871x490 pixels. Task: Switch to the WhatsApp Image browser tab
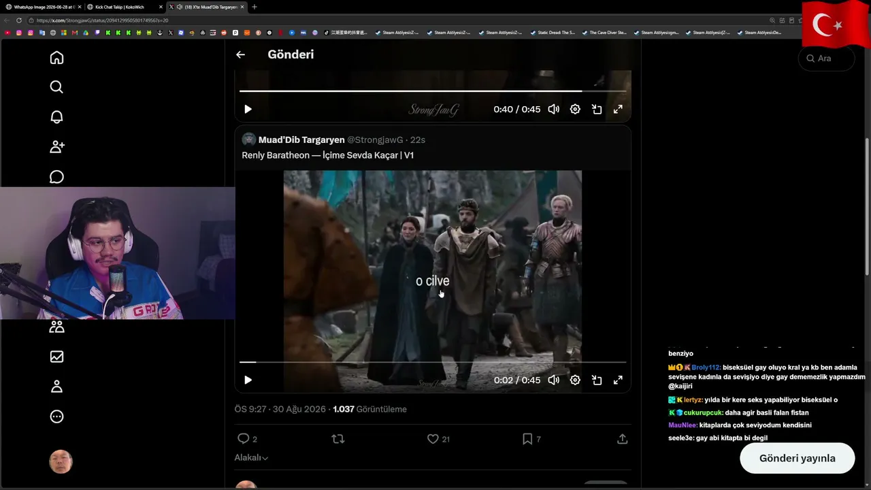(x=42, y=7)
